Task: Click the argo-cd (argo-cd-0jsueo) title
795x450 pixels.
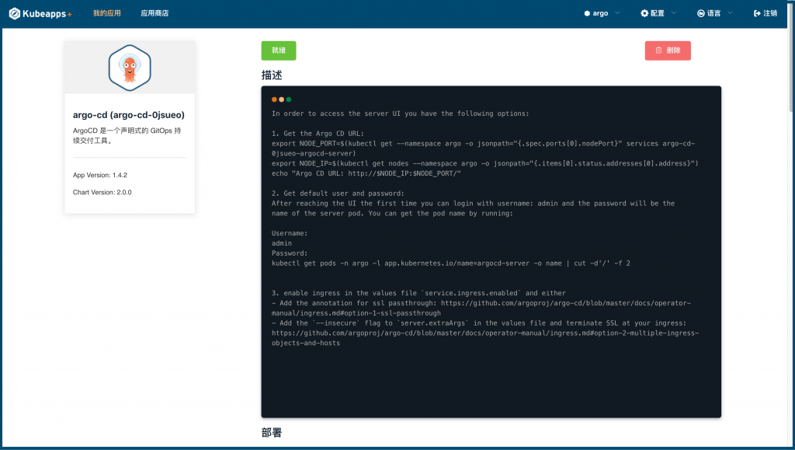Action: pos(129,115)
